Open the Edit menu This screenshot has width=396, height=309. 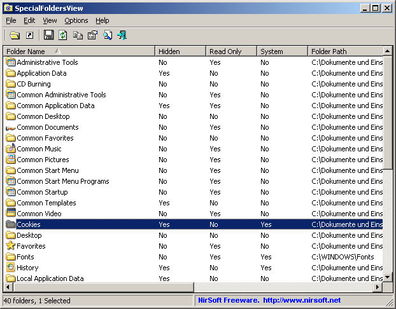tap(29, 20)
